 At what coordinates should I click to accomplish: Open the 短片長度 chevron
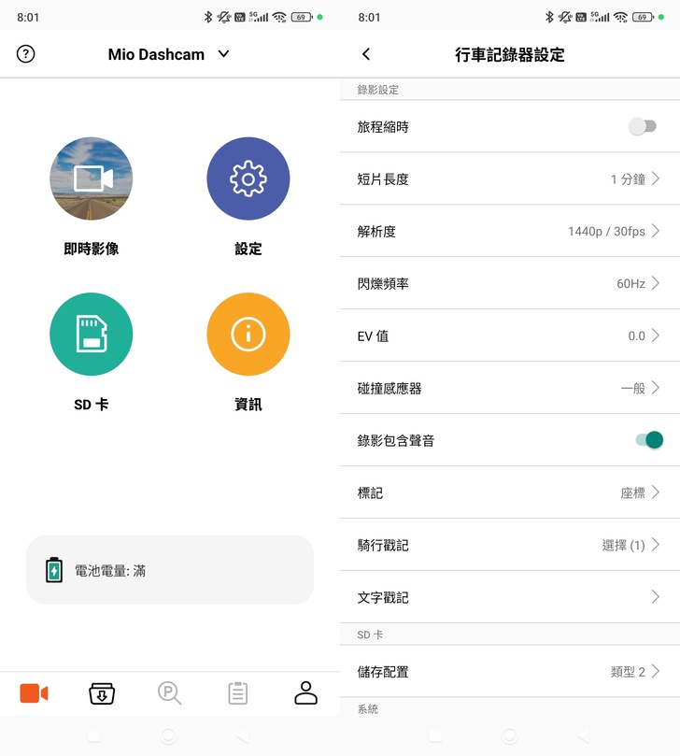(656, 178)
